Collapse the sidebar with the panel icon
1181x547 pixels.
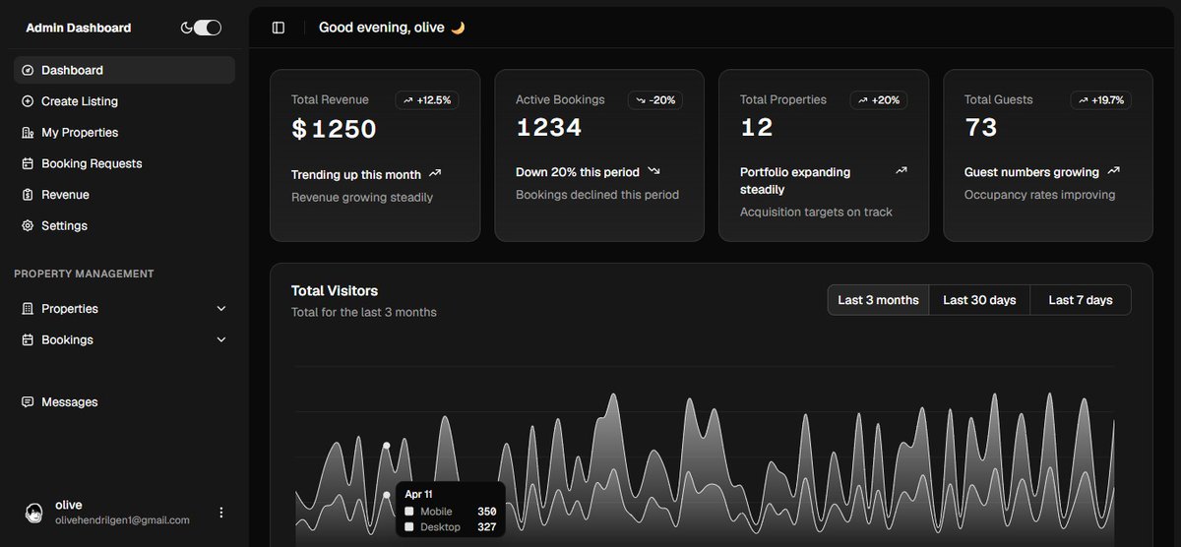279,28
